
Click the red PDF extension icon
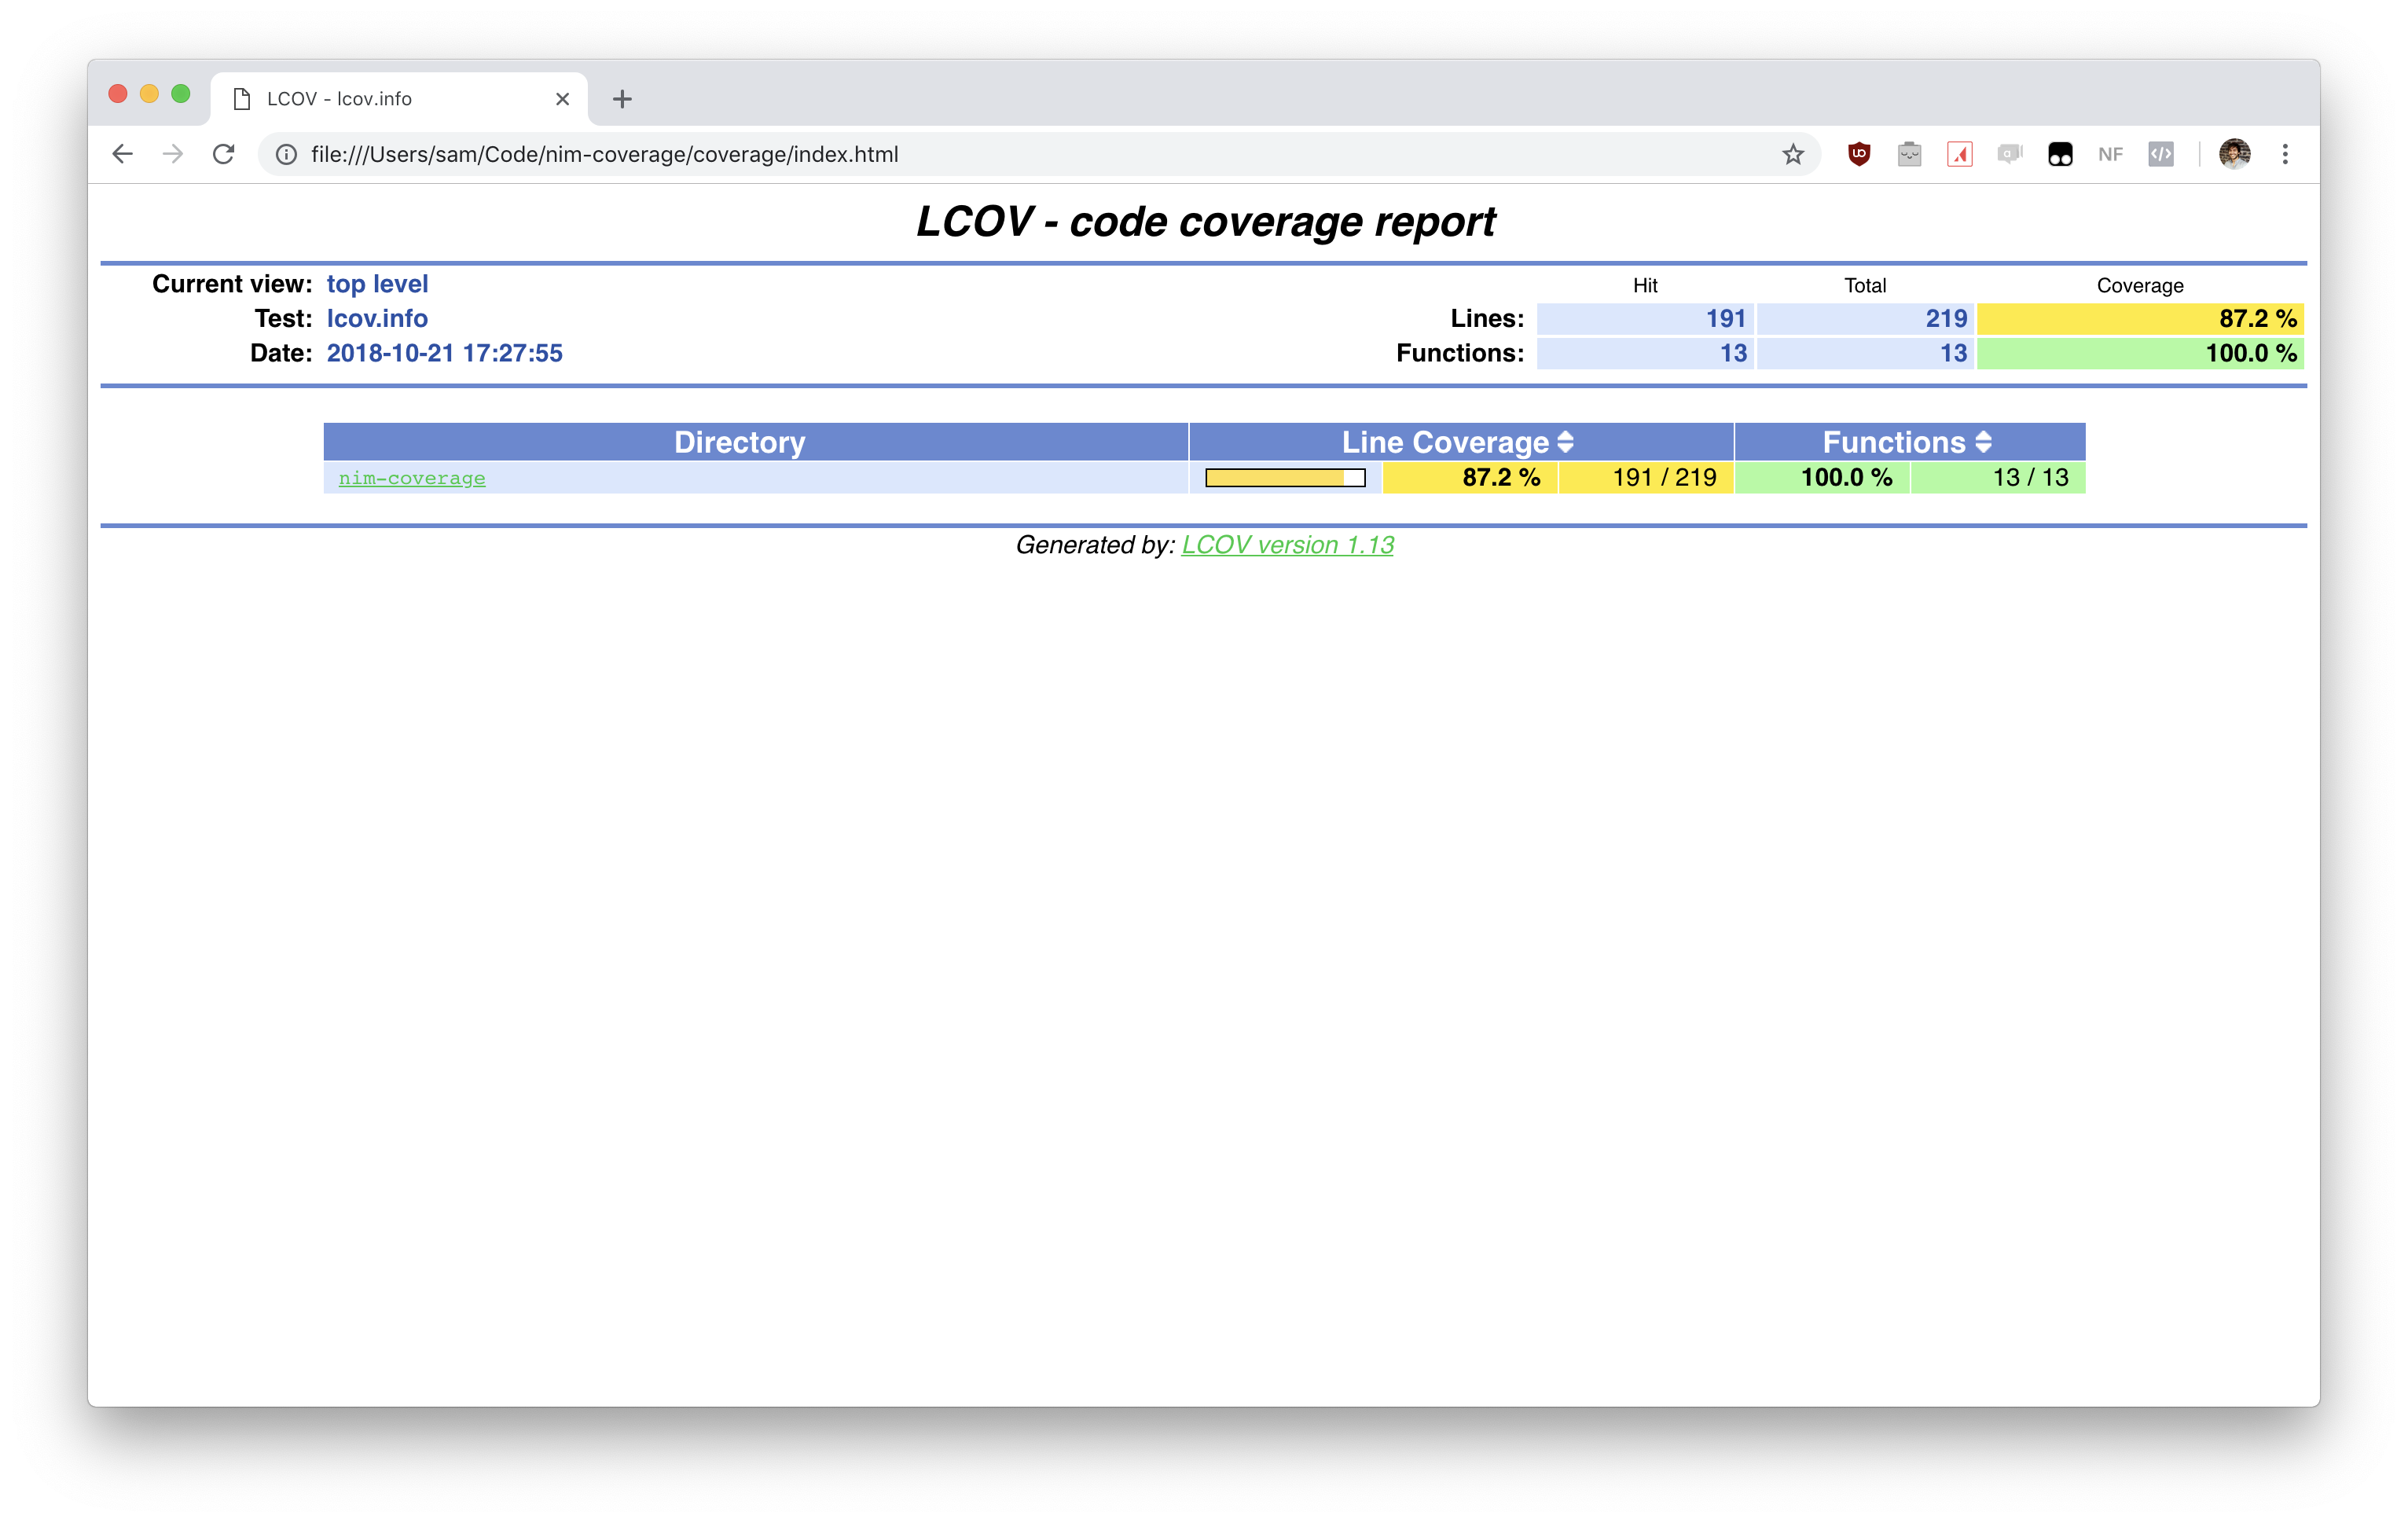(x=1959, y=154)
